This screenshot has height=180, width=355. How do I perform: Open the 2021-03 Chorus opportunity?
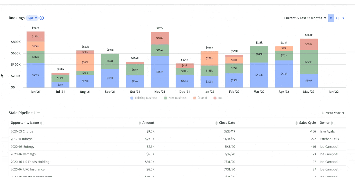pos(22,131)
